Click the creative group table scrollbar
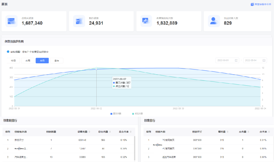This screenshot has height=162, width=274. pos(134,148)
